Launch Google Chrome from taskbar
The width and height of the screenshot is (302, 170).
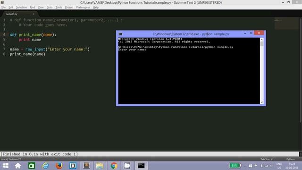click(x=114, y=166)
